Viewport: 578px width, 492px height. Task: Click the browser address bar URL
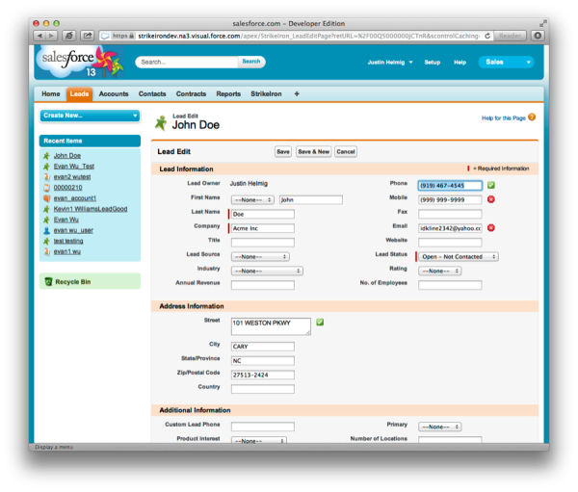[x=309, y=36]
